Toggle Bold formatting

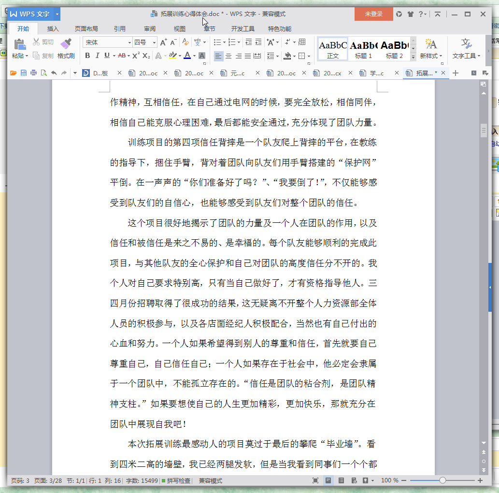[x=87, y=56]
